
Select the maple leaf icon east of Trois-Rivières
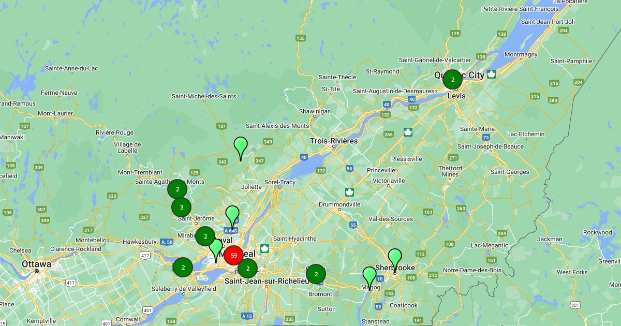click(x=408, y=132)
